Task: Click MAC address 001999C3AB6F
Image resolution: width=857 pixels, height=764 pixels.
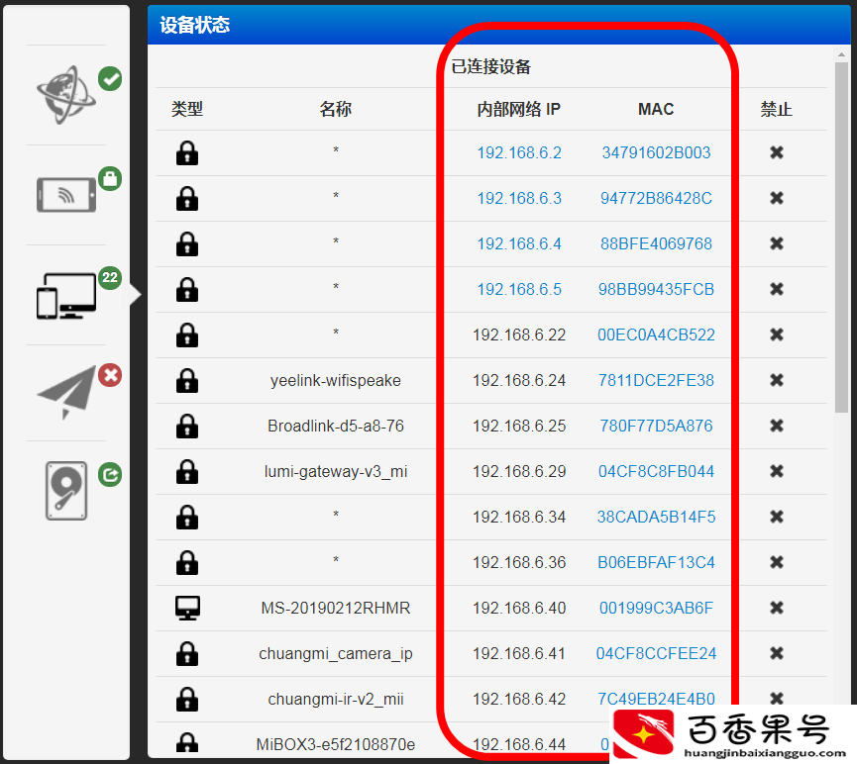Action: pos(656,608)
